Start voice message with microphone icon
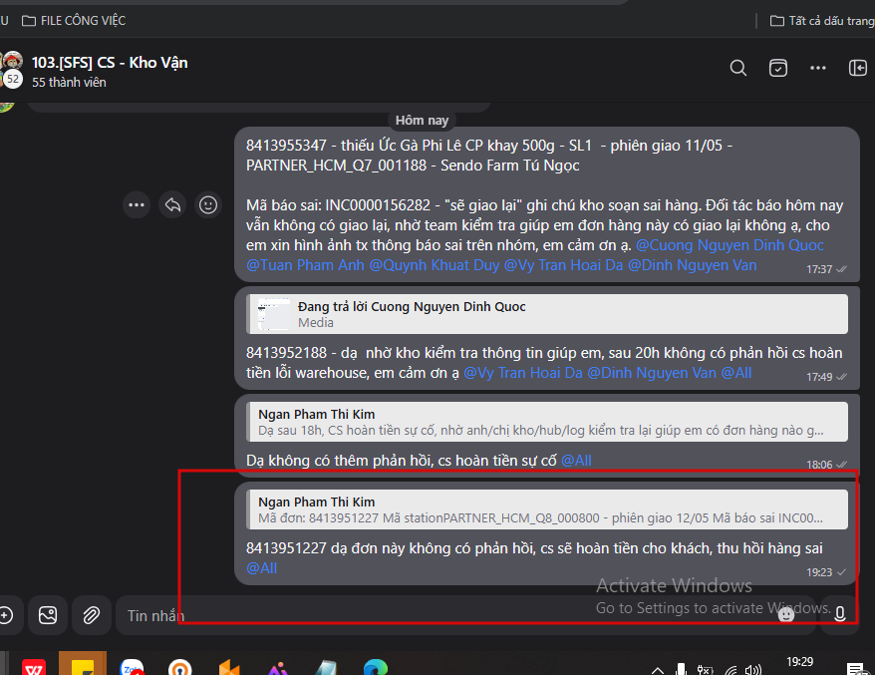Screen dimensions: 875x675 [839, 615]
